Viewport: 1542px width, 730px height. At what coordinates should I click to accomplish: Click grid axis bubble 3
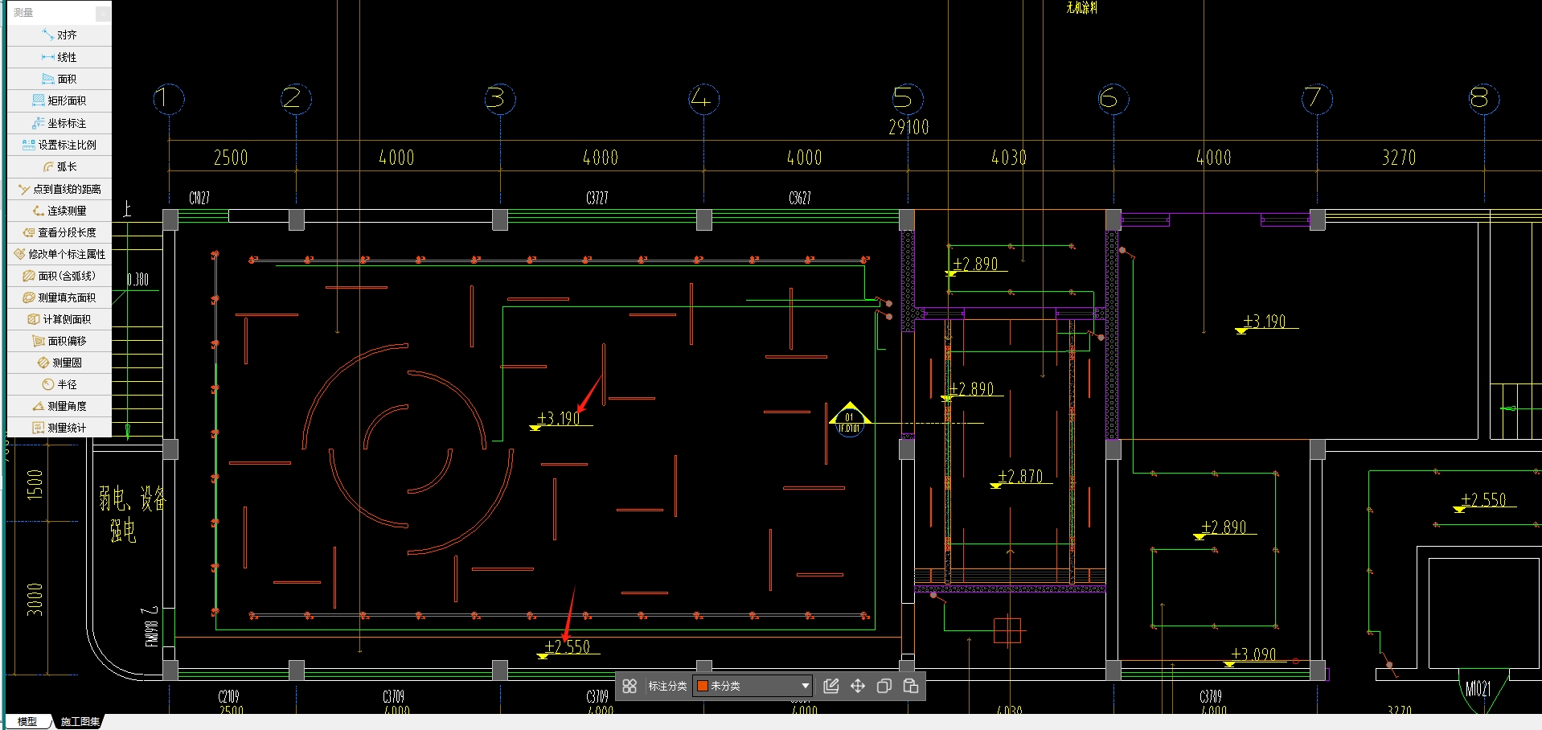(x=500, y=99)
